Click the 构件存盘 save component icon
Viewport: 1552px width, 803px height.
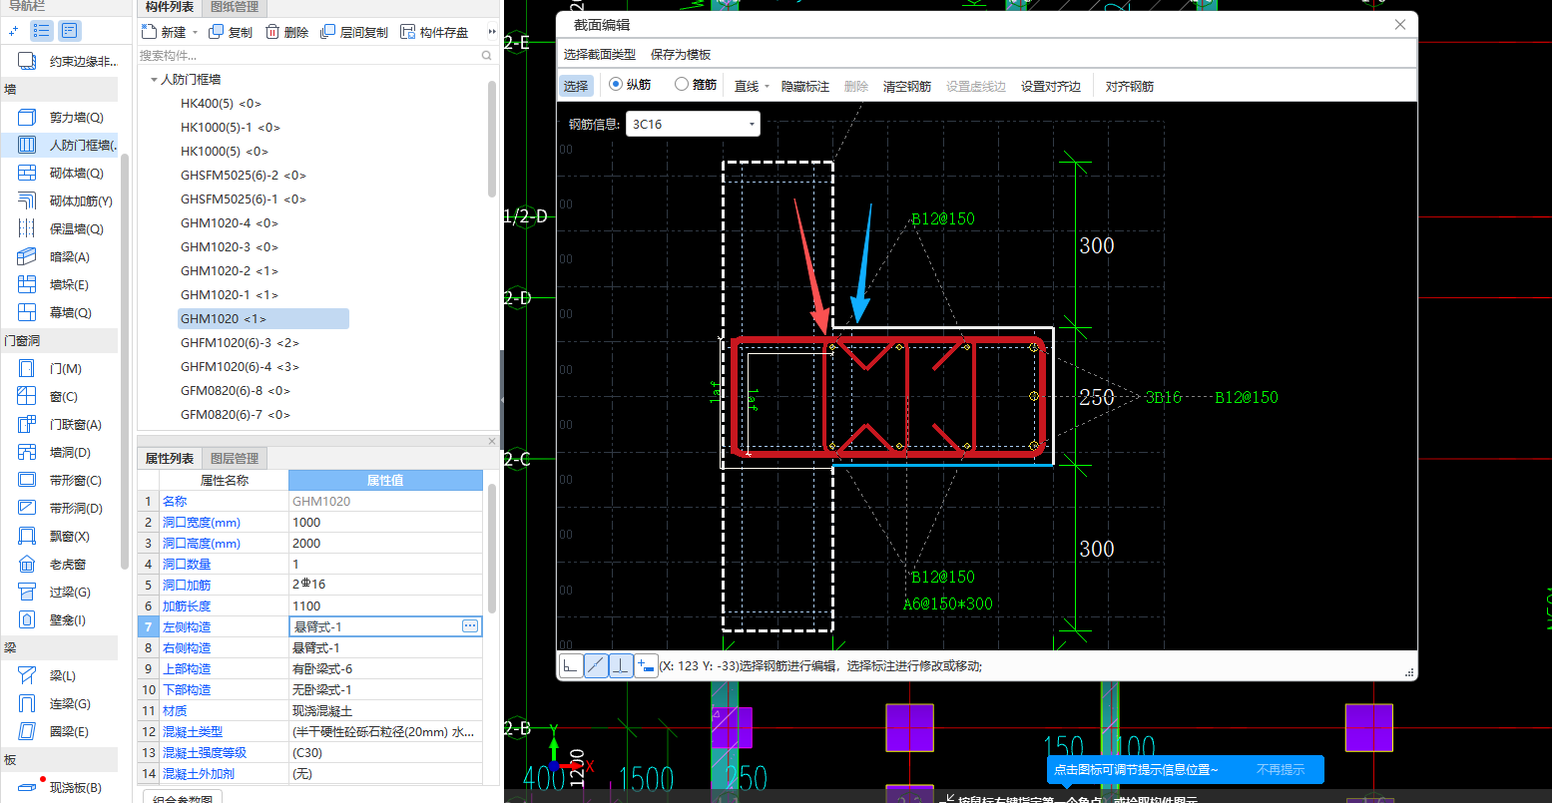click(x=407, y=32)
